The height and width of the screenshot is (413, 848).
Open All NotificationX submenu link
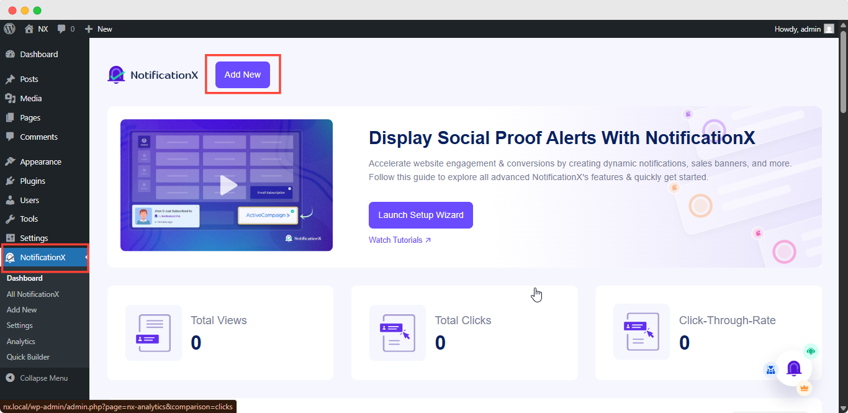(x=33, y=294)
